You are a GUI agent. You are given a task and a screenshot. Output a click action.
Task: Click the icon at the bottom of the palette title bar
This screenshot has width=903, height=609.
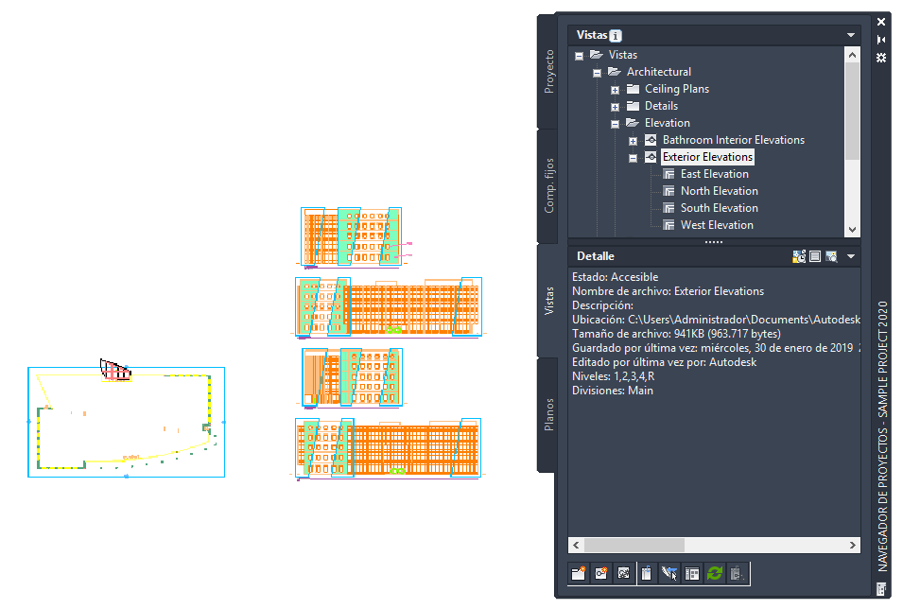(x=881, y=589)
